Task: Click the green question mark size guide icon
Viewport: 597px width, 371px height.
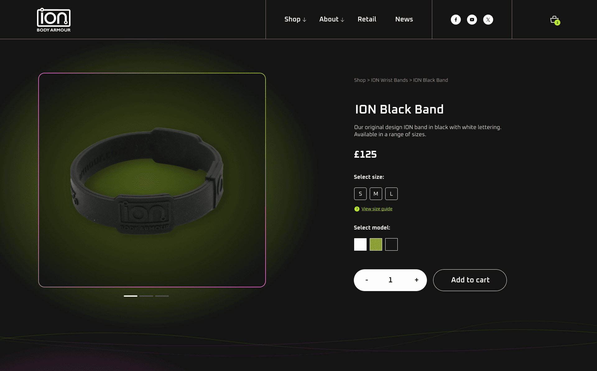Action: (x=357, y=209)
